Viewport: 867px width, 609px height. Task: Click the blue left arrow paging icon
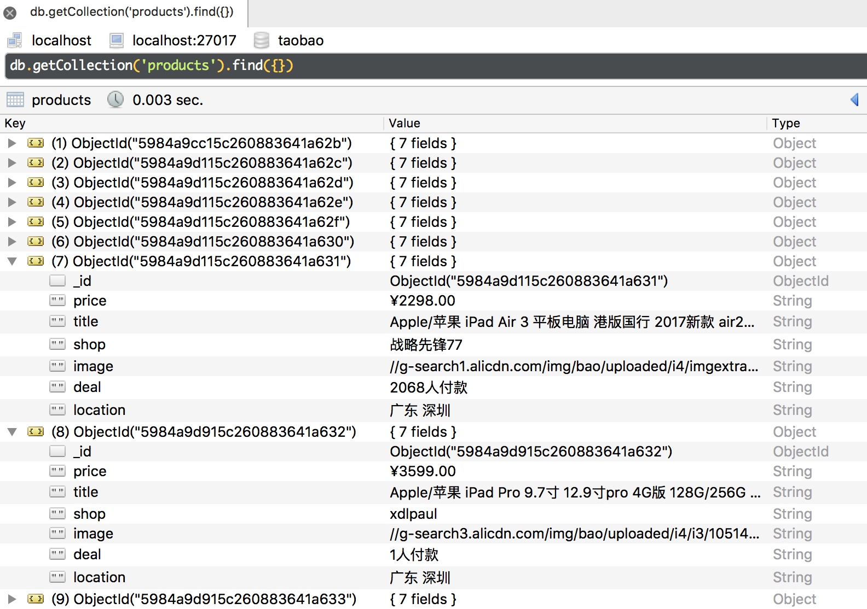click(x=854, y=99)
